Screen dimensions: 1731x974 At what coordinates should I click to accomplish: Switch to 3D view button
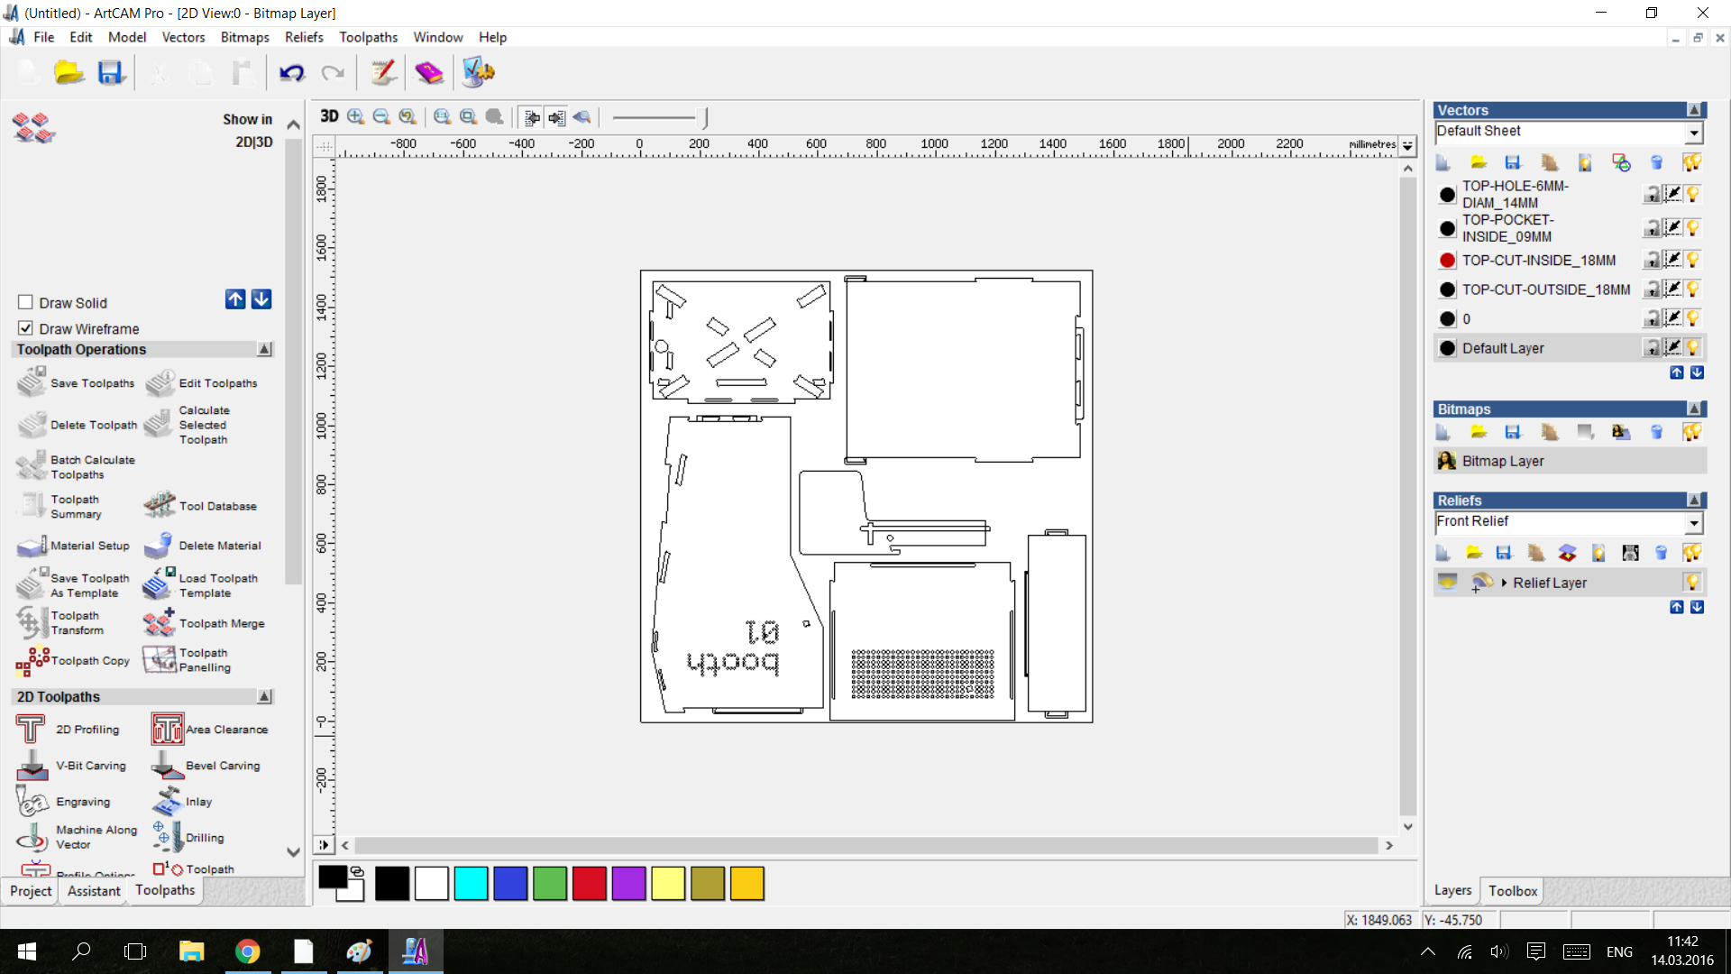(x=329, y=116)
